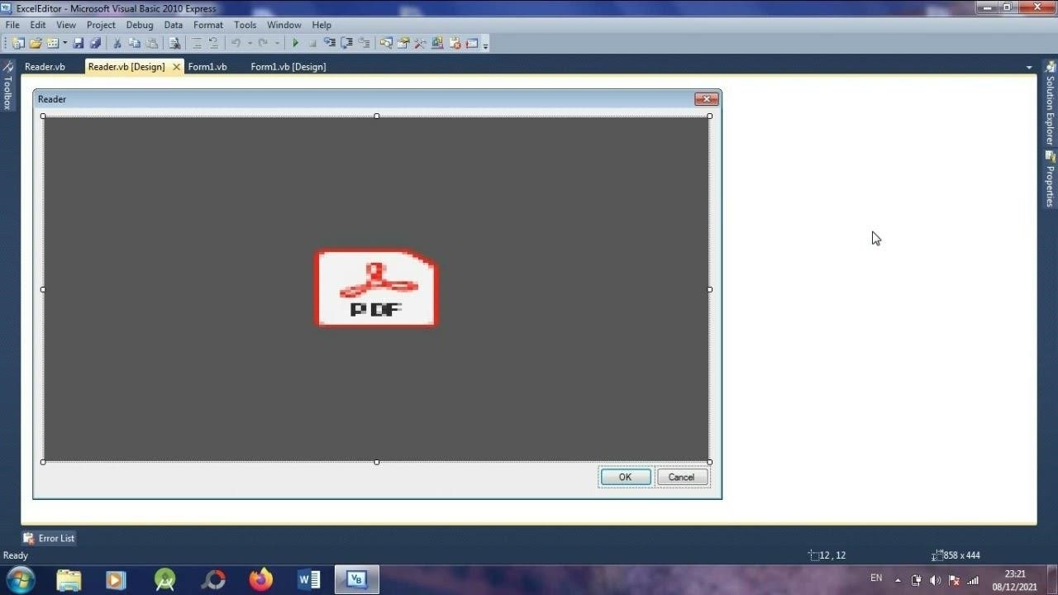The height and width of the screenshot is (595, 1058).
Task: Expand the Redo history dropdown arrow
Action: [x=277, y=43]
